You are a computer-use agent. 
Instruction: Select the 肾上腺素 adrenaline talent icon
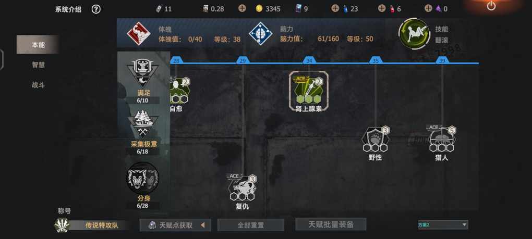pos(308,91)
